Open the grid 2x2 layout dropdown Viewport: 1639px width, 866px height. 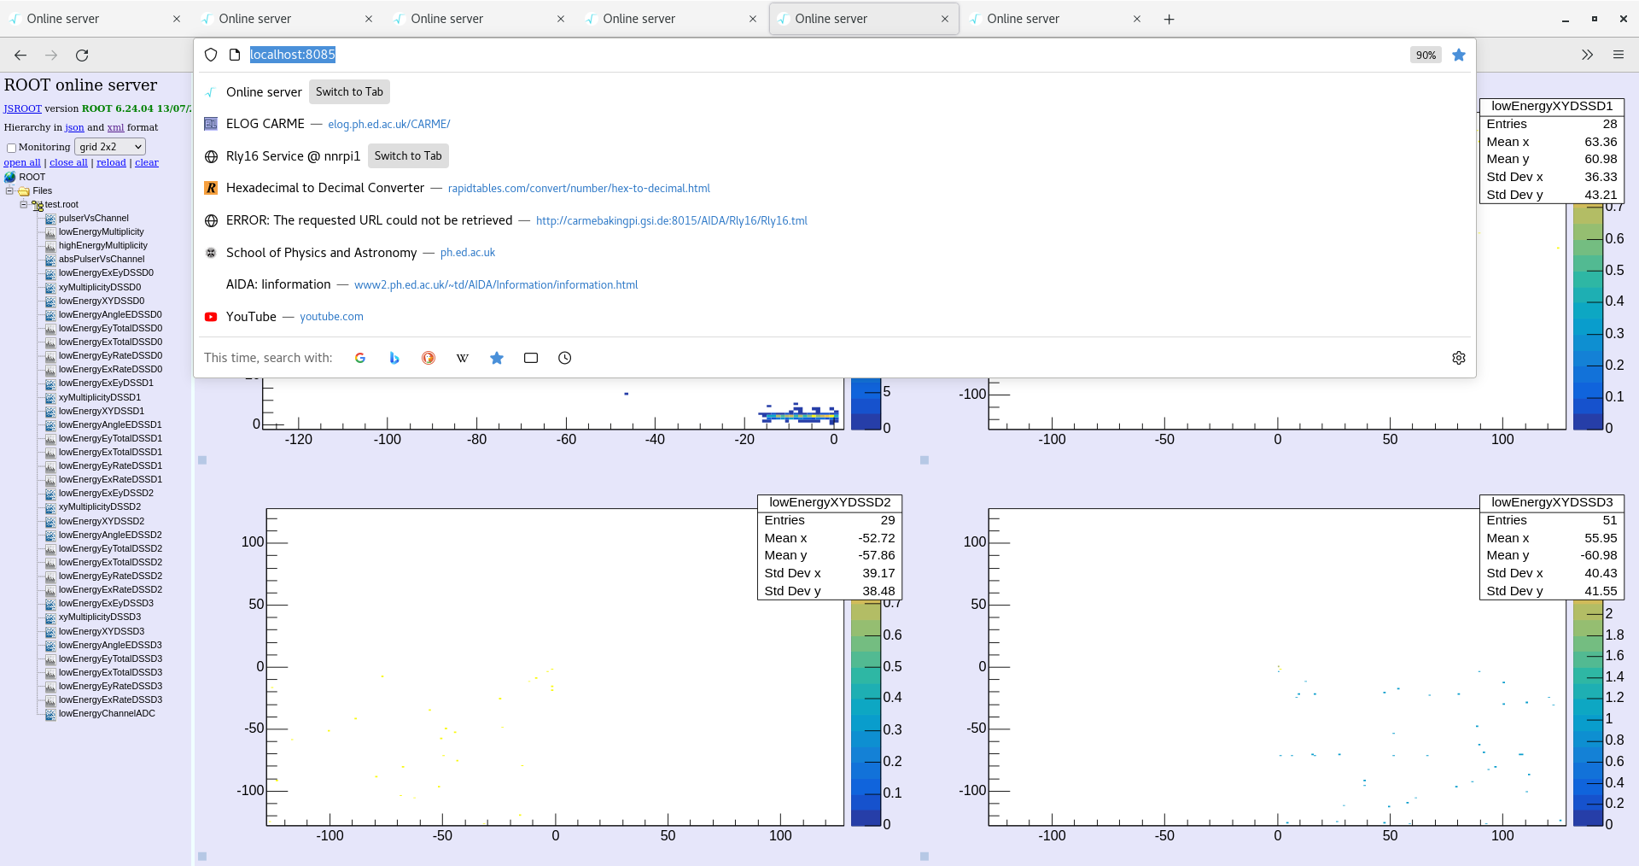pyautogui.click(x=109, y=146)
